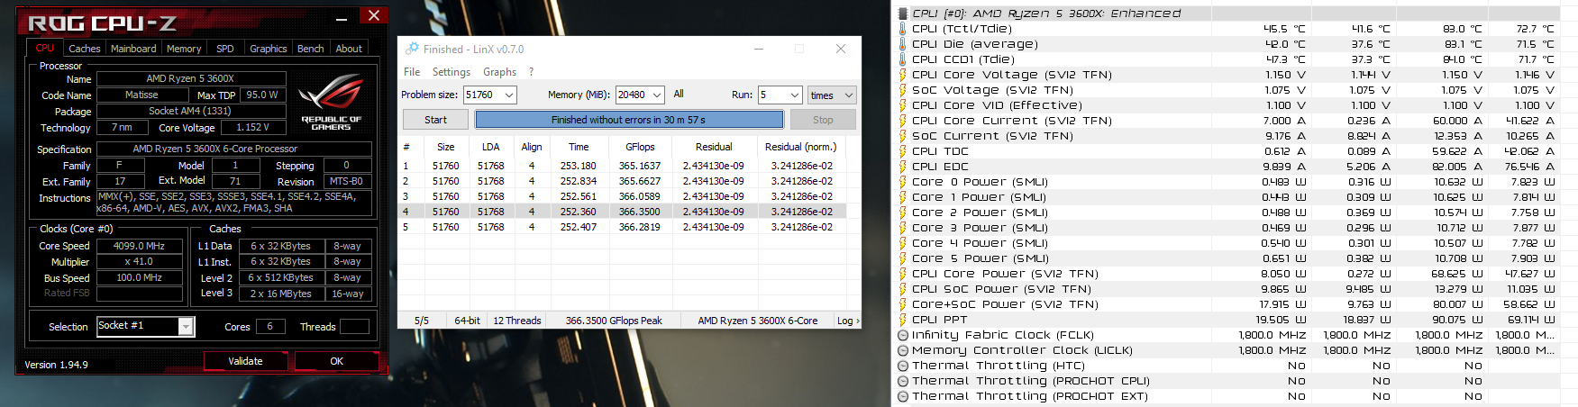Click the bolt icon for Core 5 Power
The image size is (1578, 407).
(903, 258)
